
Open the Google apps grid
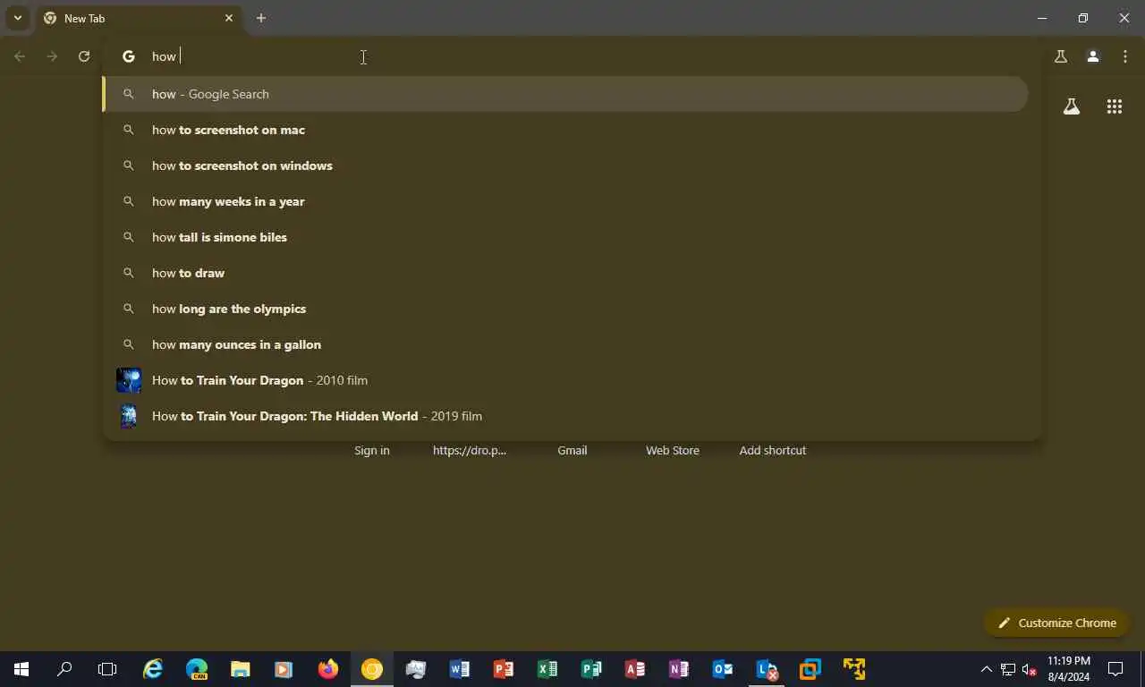(x=1115, y=106)
